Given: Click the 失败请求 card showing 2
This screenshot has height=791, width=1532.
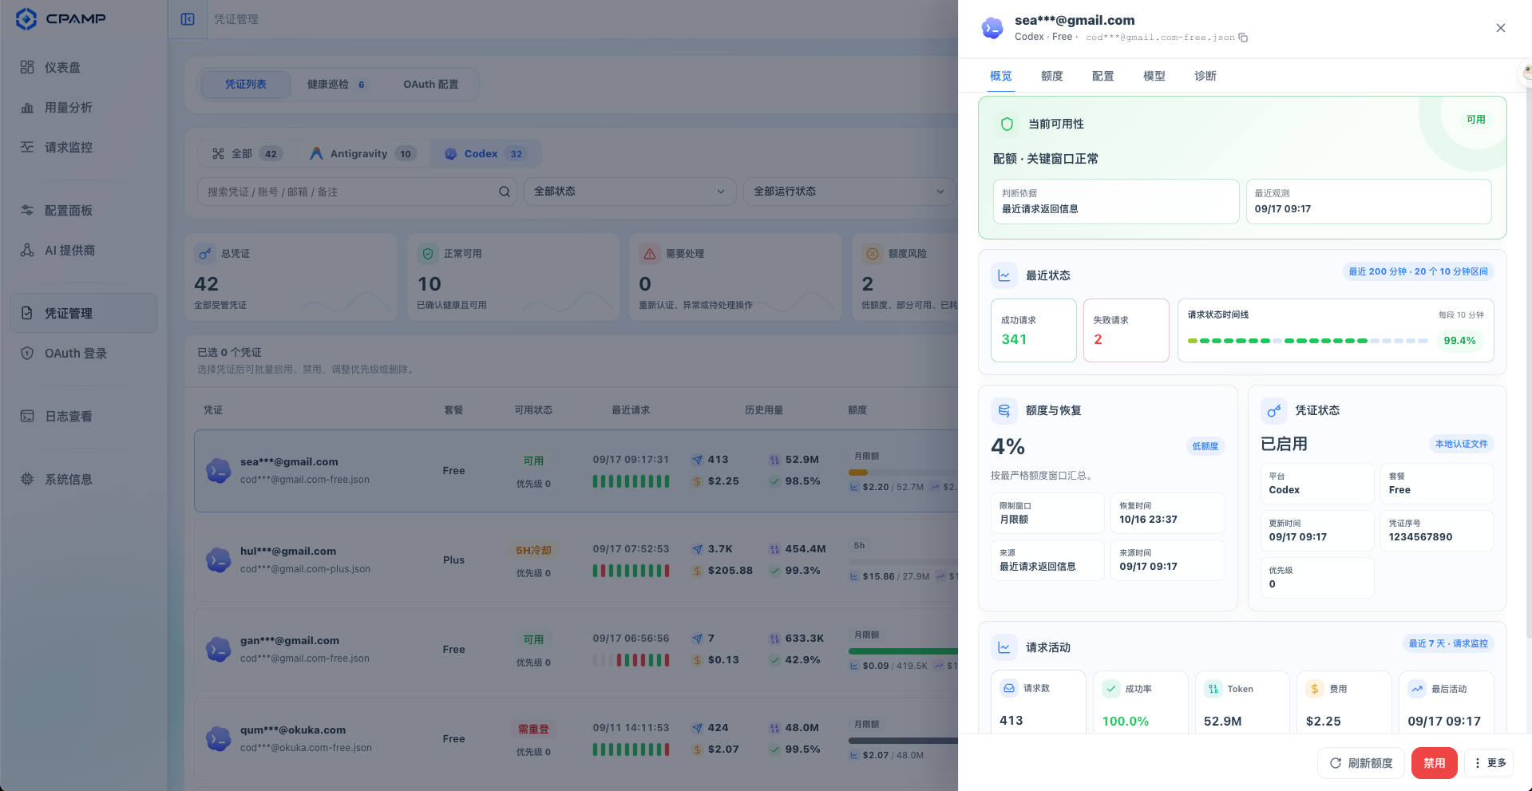Looking at the screenshot, I should 1126,330.
